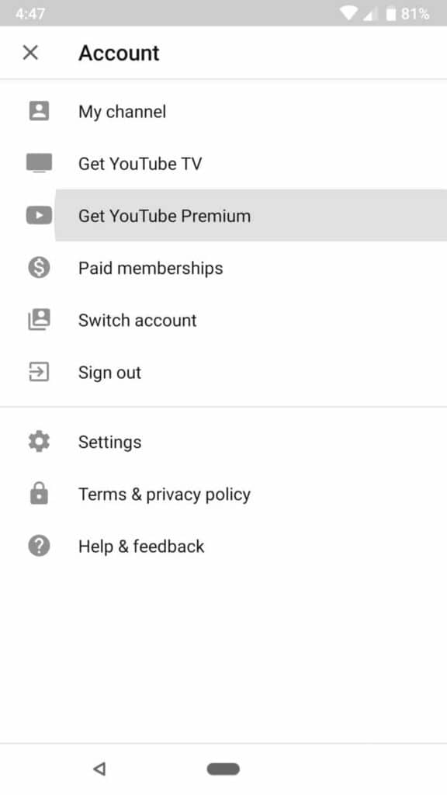
Task: Open Help & feedback
Action: pos(223,546)
